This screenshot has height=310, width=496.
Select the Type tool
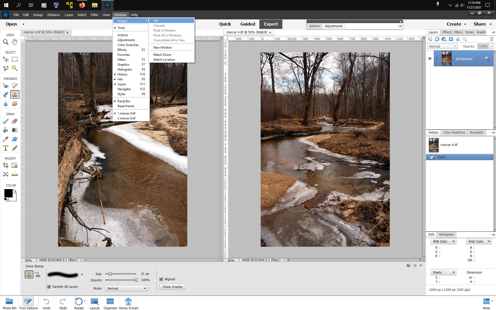[6, 148]
